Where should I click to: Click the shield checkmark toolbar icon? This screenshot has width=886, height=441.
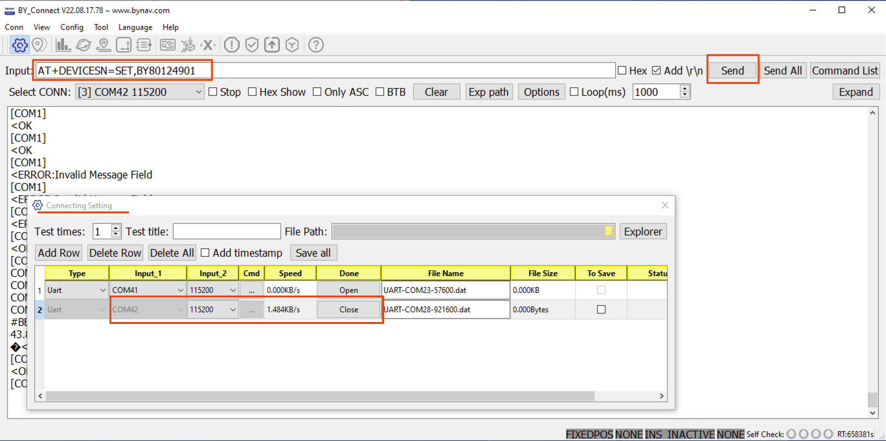(x=252, y=45)
